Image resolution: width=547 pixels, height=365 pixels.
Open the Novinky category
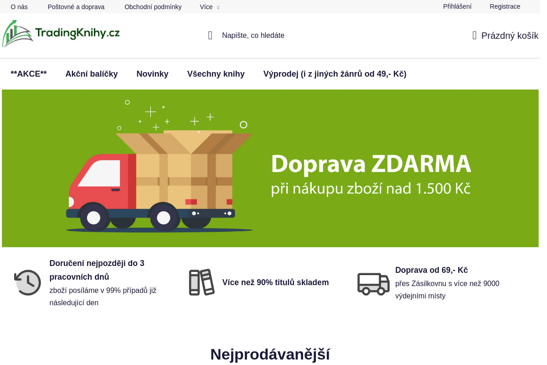click(152, 74)
